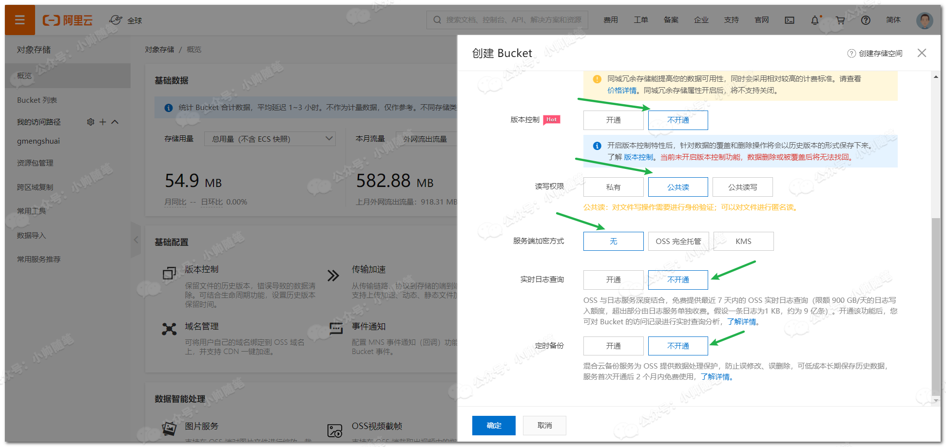Click the event notification icon
The image size is (946, 447).
tap(336, 329)
